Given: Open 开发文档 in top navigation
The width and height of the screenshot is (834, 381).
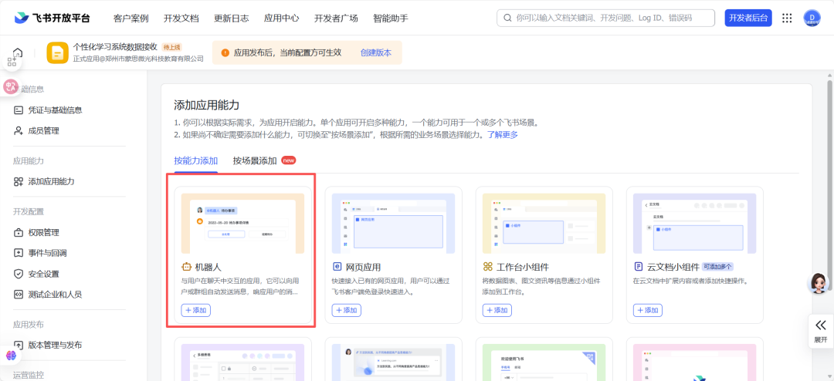Looking at the screenshot, I should pyautogui.click(x=181, y=18).
